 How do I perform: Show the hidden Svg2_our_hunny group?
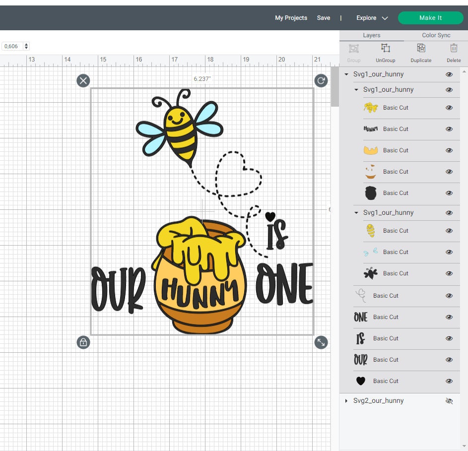[449, 400]
